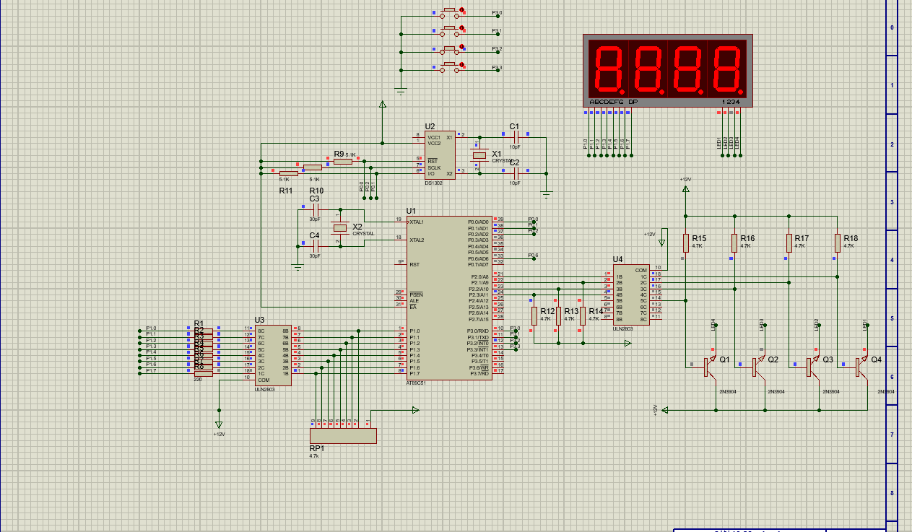Select the U4 ULN2803 driver chip
The height and width of the screenshot is (532, 912).
630,295
